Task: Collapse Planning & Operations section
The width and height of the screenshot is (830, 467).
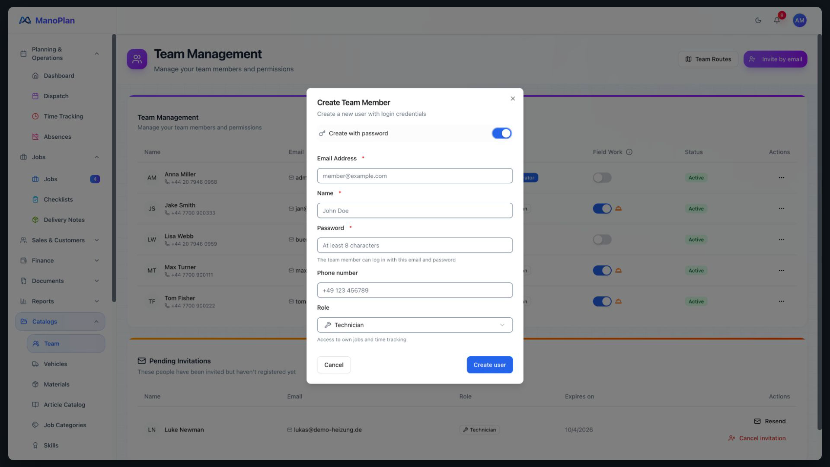Action: [x=60, y=54]
